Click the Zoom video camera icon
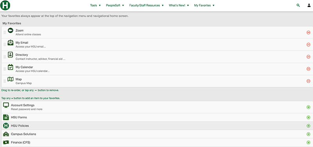 pos(11,30)
